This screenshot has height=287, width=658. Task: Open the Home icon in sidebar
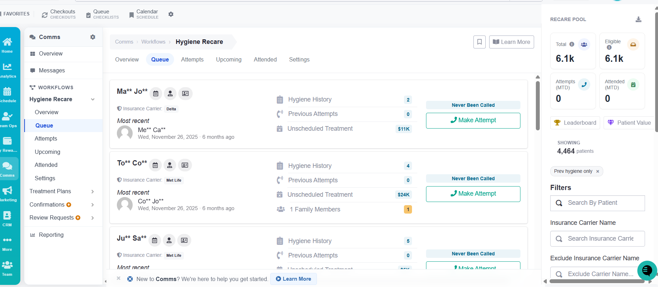(x=7, y=45)
